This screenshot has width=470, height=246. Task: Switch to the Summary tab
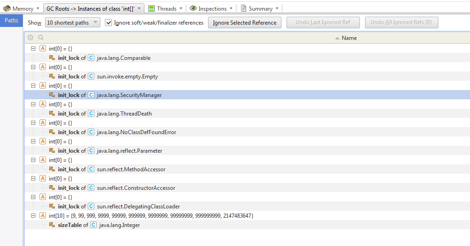click(x=260, y=8)
